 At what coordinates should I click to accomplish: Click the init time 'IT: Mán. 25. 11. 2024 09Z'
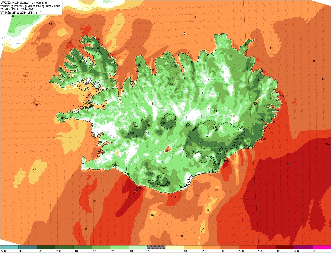(17, 9)
